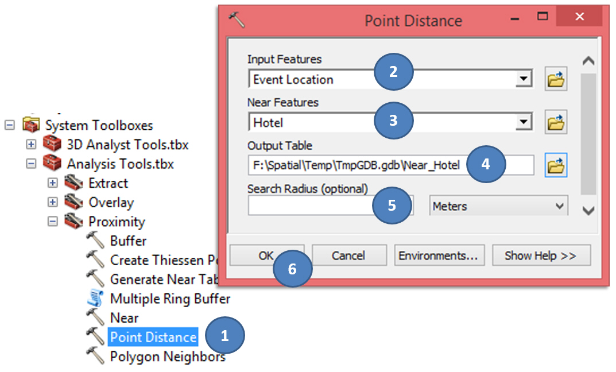Click the Polygon Neighbors hammer icon
Image resolution: width=616 pixels, height=372 pixels.
(x=95, y=356)
